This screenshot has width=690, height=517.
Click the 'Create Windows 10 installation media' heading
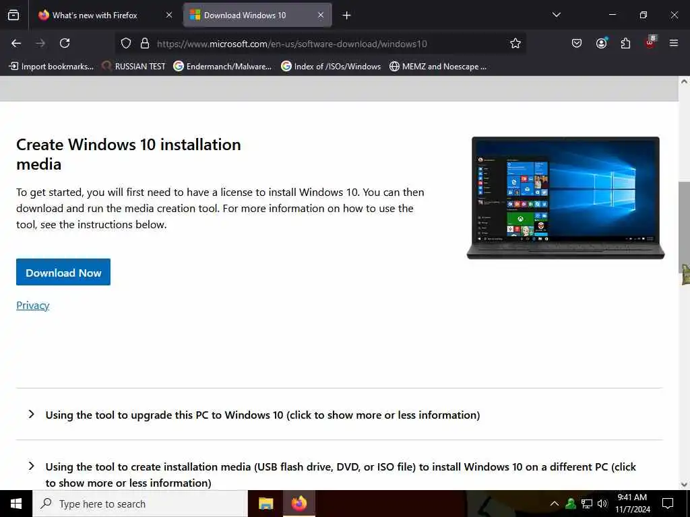click(129, 154)
